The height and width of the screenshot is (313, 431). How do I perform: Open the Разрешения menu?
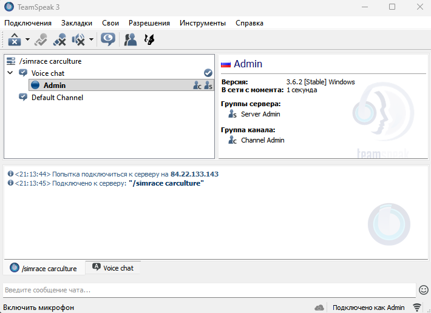pos(149,23)
